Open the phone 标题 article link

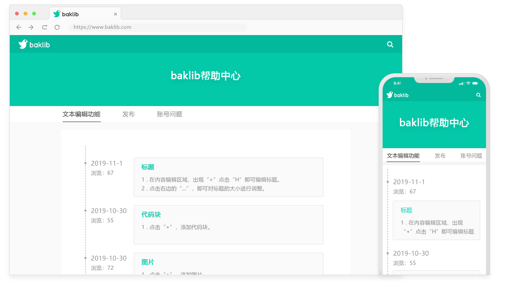[x=406, y=210]
